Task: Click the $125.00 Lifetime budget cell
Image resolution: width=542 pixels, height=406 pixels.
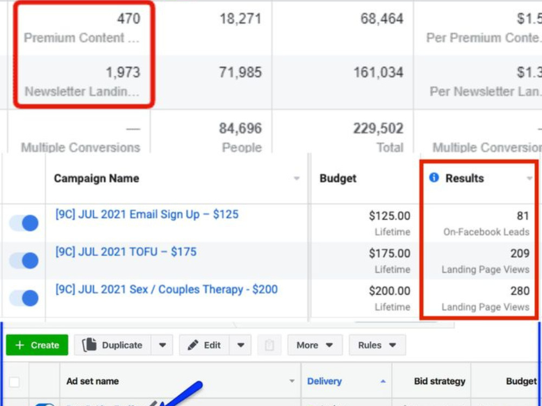Action: (390, 223)
